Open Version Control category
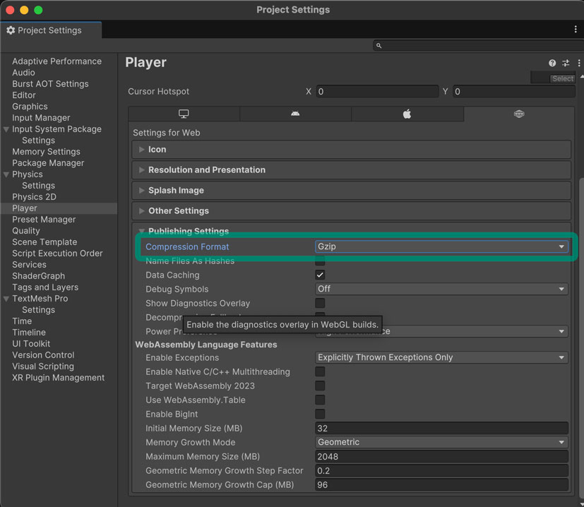Image resolution: width=584 pixels, height=507 pixels. [x=43, y=355]
